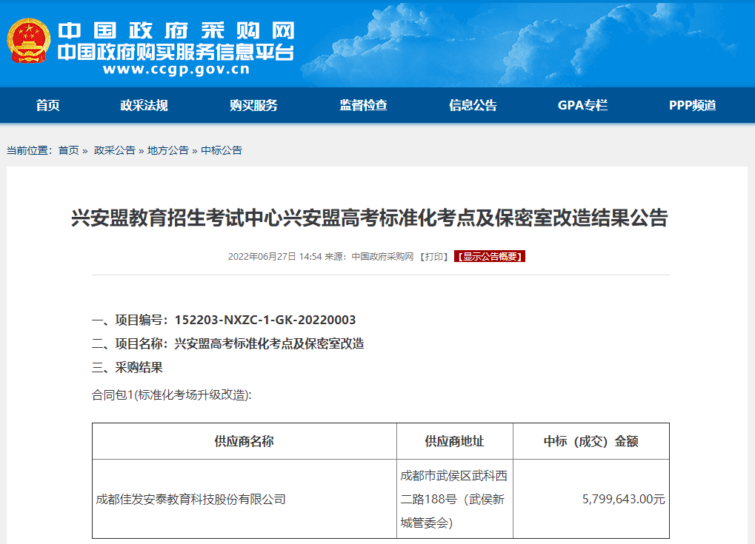Click the source 中国政府采购网 beside the date
Viewport: 755px width, 544px height.
pyautogui.click(x=382, y=257)
